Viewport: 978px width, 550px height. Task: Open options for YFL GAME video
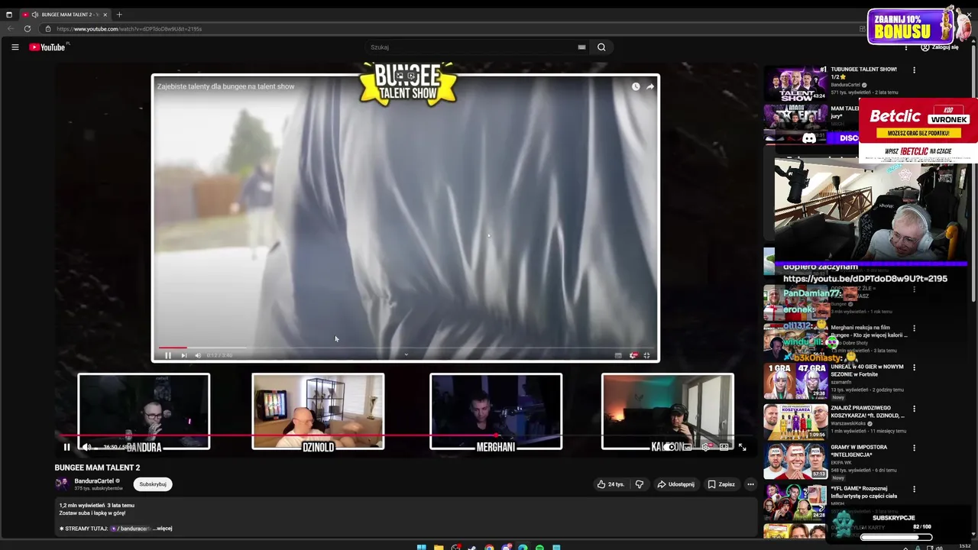pos(914,489)
